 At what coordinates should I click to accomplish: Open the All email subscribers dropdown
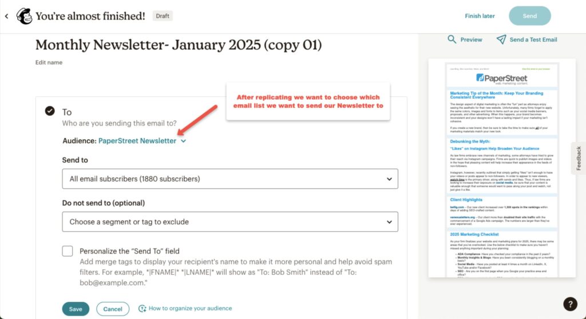[x=230, y=179]
